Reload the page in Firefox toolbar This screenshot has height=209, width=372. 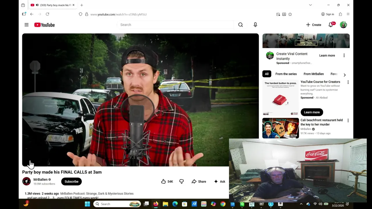coord(47,14)
